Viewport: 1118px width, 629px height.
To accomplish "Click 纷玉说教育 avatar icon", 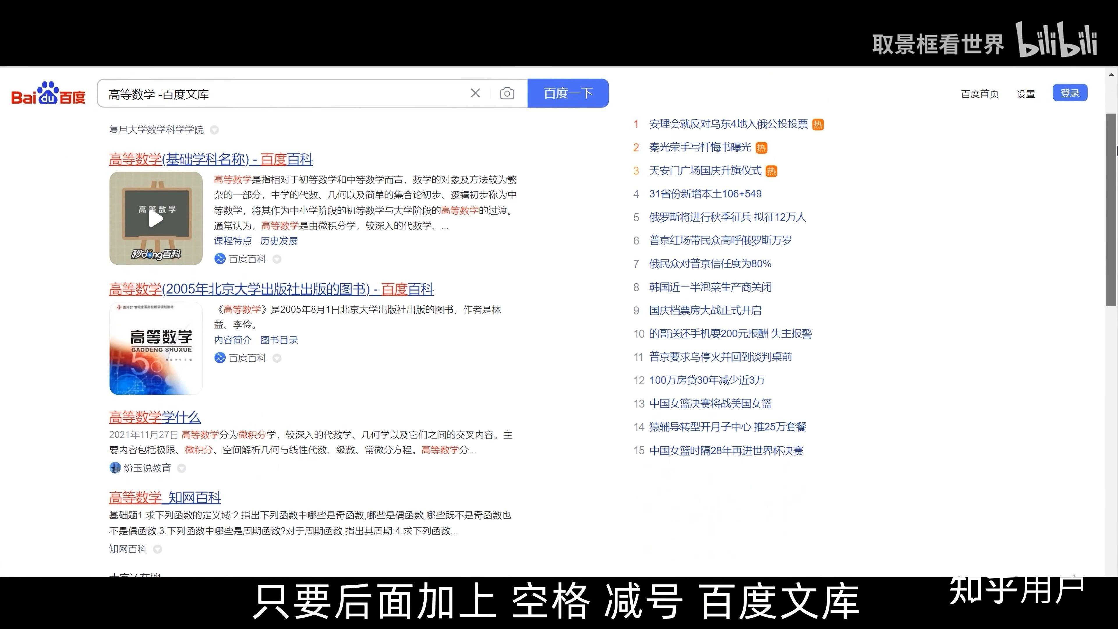I will point(115,468).
